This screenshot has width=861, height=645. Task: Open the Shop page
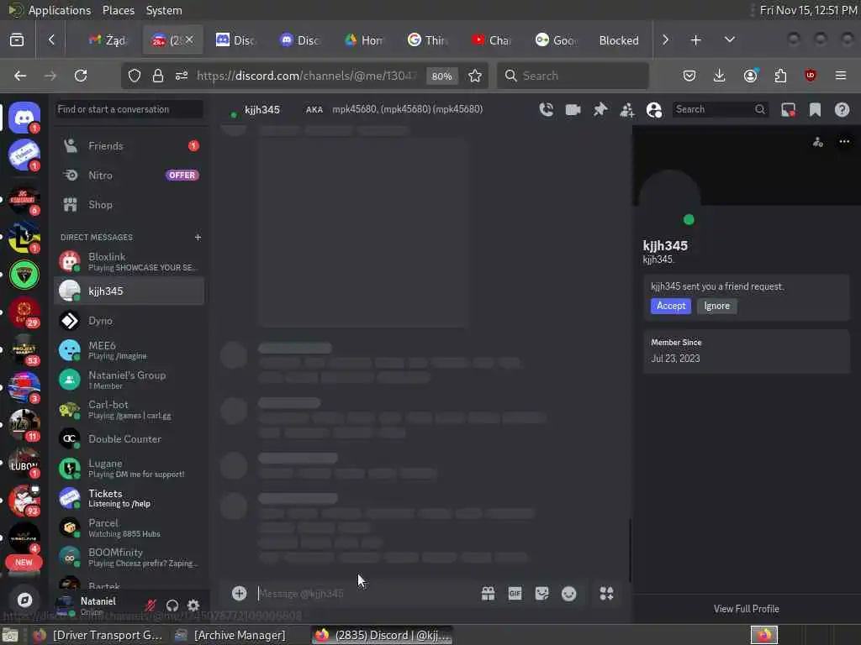coord(129,205)
